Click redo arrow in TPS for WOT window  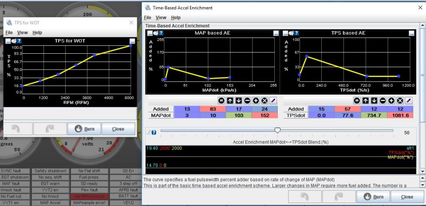[x=50, y=129]
